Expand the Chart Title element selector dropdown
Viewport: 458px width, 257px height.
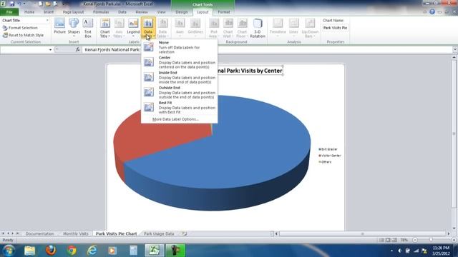pos(47,21)
